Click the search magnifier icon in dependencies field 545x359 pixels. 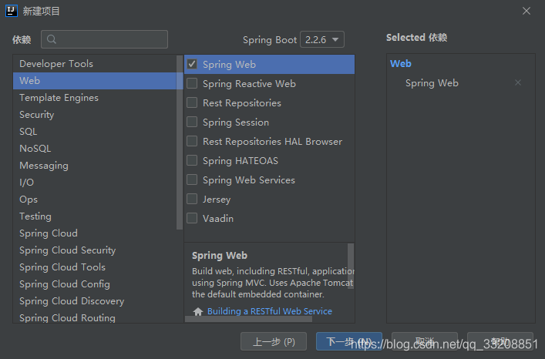click(x=52, y=39)
